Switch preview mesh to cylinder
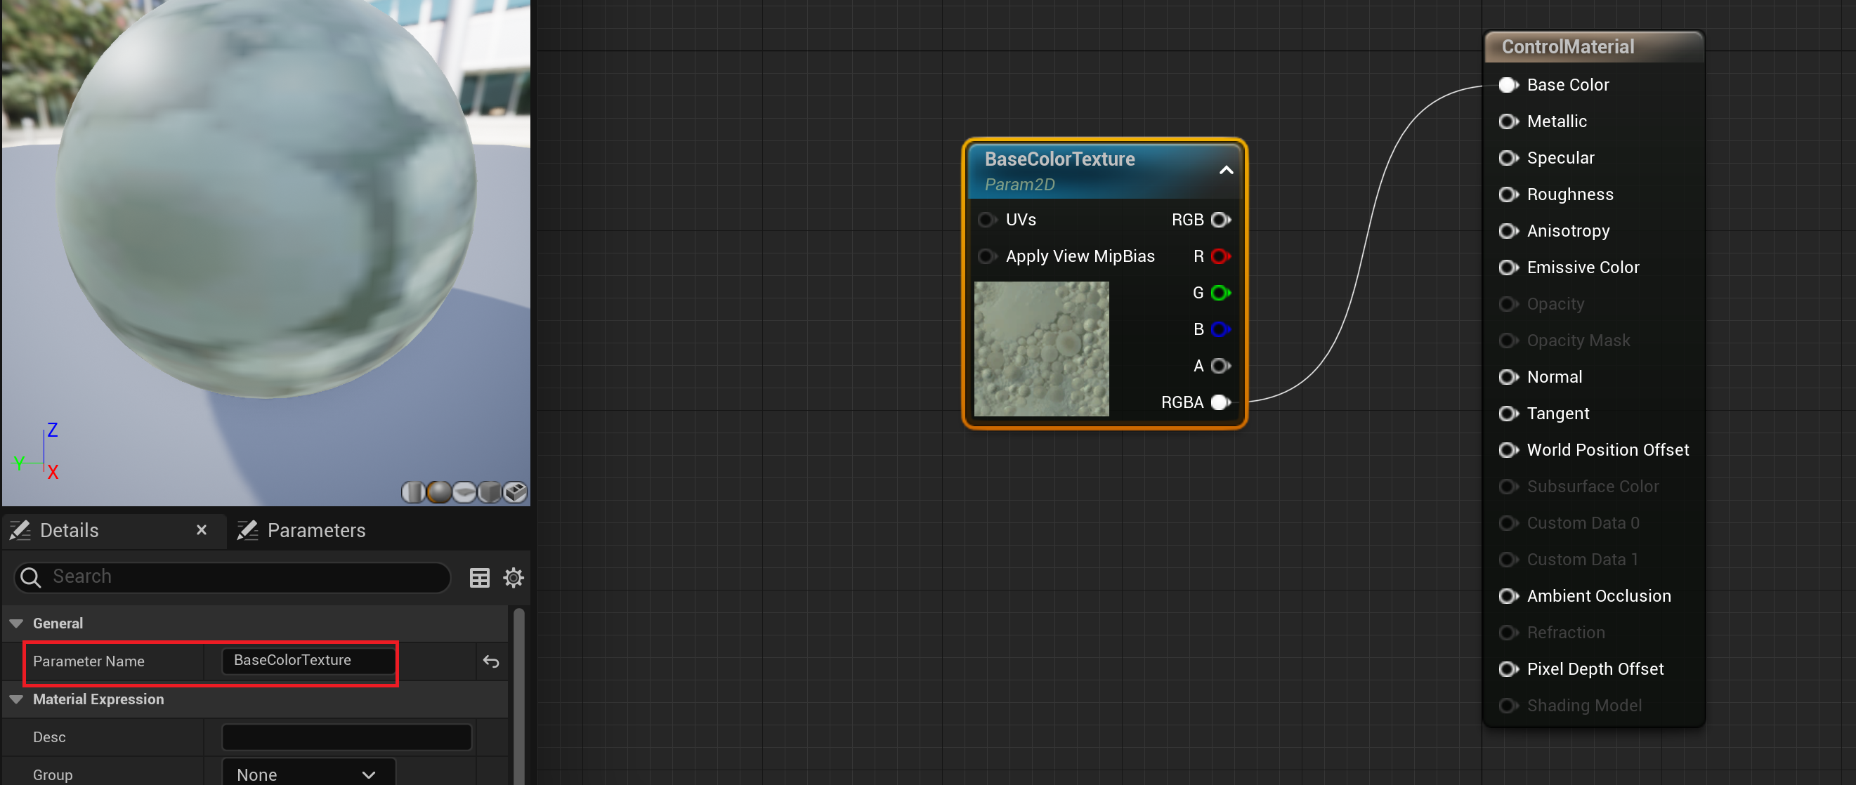 [x=413, y=492]
